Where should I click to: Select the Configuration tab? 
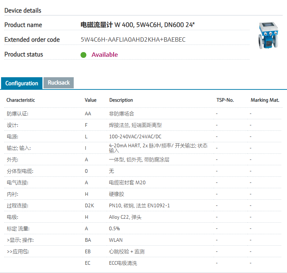pos(22,83)
